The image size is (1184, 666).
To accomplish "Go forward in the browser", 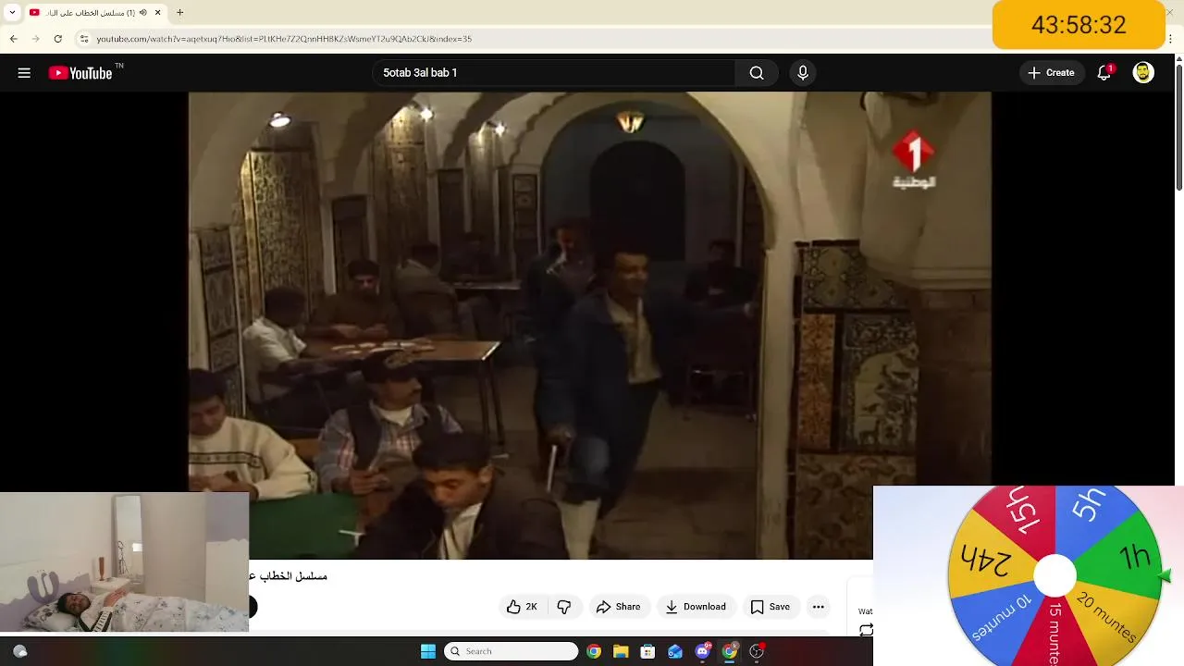I will [36, 39].
